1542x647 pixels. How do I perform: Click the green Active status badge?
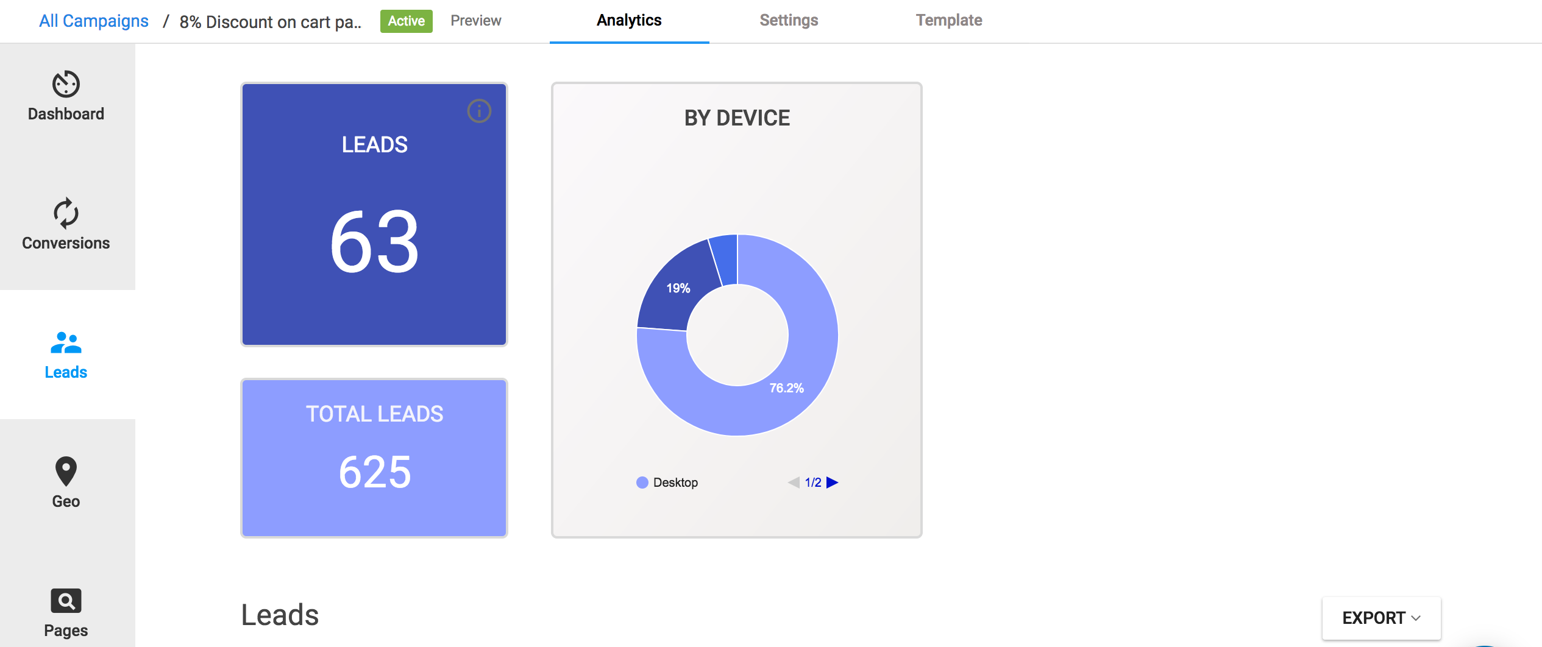click(407, 21)
